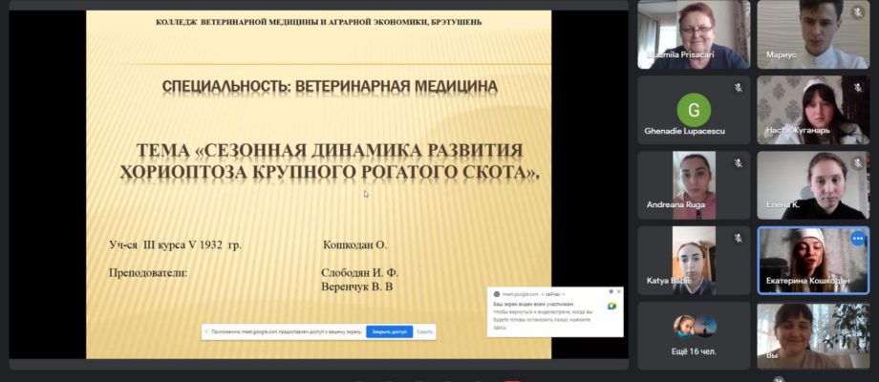Click the Google Meet logo in notification

[611, 306]
